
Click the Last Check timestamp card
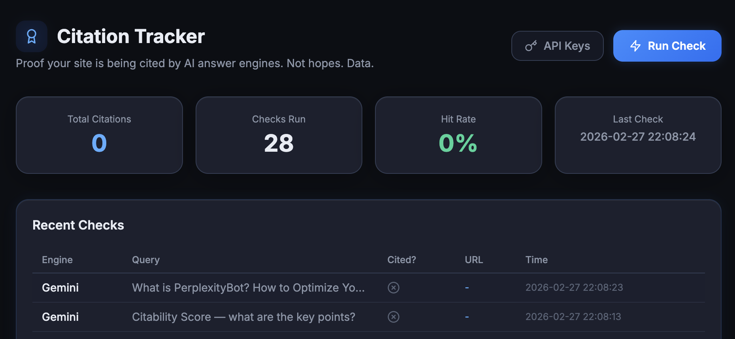pyautogui.click(x=638, y=135)
